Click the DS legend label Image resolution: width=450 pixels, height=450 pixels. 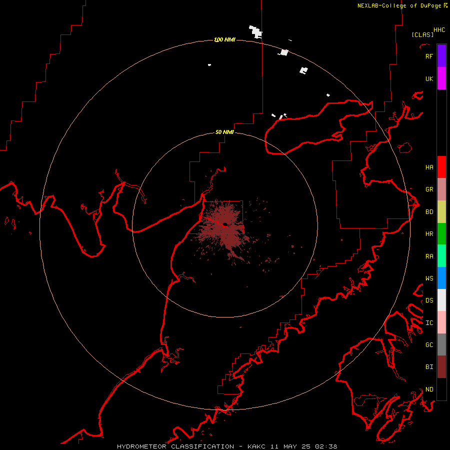pyautogui.click(x=429, y=300)
